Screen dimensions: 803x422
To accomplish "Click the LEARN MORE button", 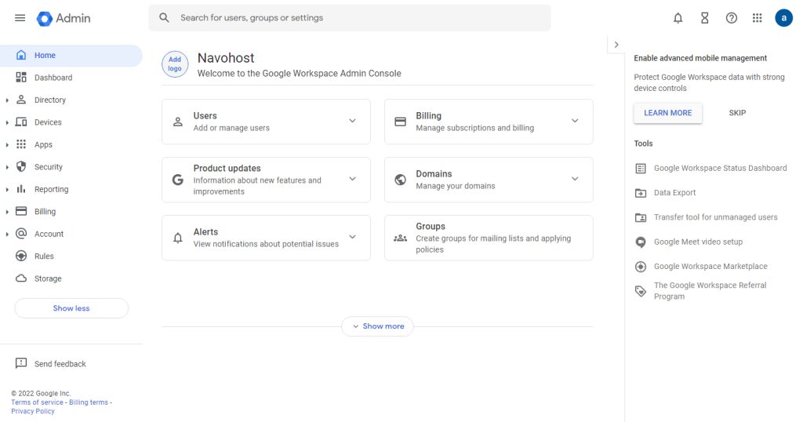I will click(x=668, y=113).
